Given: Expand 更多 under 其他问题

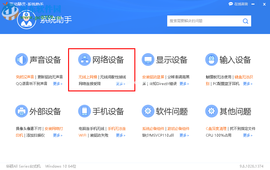Looking at the screenshot, I should (x=248, y=135).
